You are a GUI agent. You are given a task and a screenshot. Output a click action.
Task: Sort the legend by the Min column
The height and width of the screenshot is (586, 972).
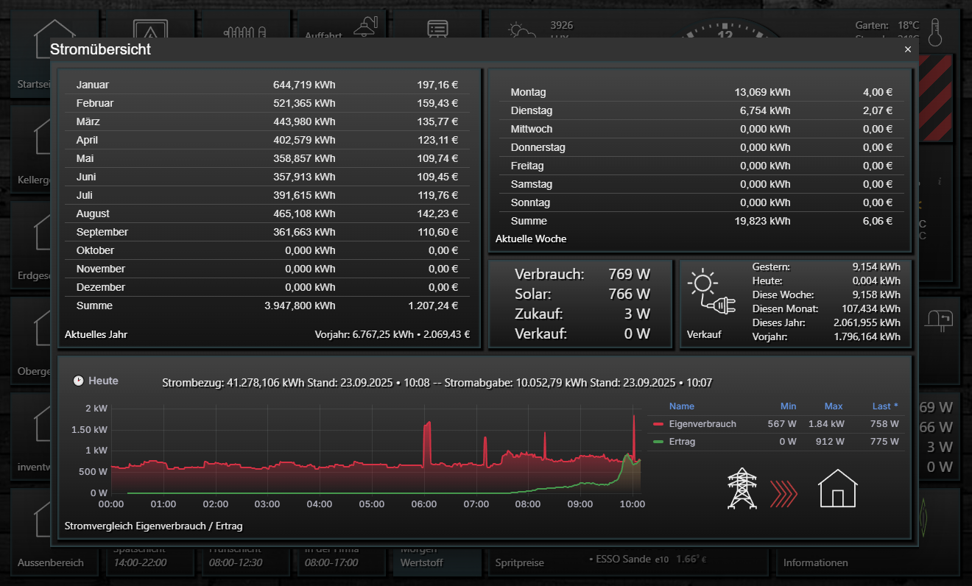pyautogui.click(x=788, y=406)
